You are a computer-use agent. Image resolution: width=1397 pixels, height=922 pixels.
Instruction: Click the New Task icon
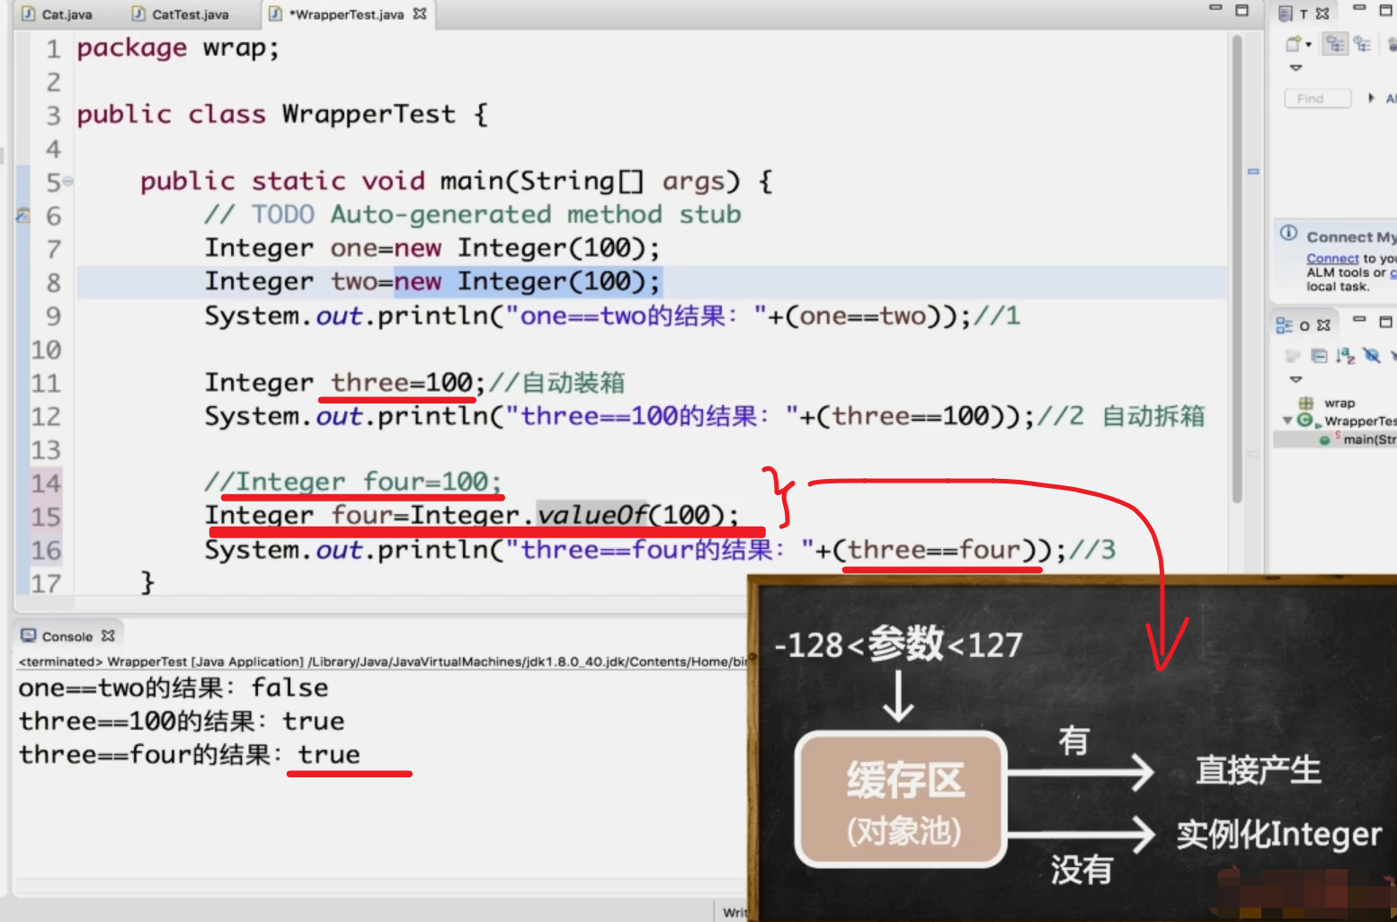pos(1294,43)
